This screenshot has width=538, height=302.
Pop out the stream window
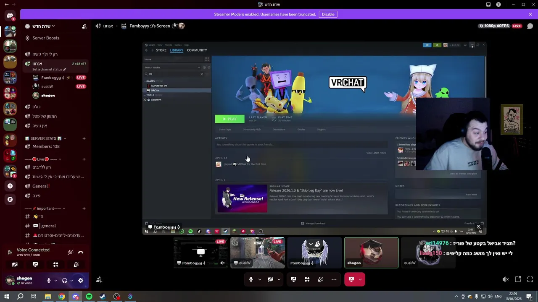[518, 279]
